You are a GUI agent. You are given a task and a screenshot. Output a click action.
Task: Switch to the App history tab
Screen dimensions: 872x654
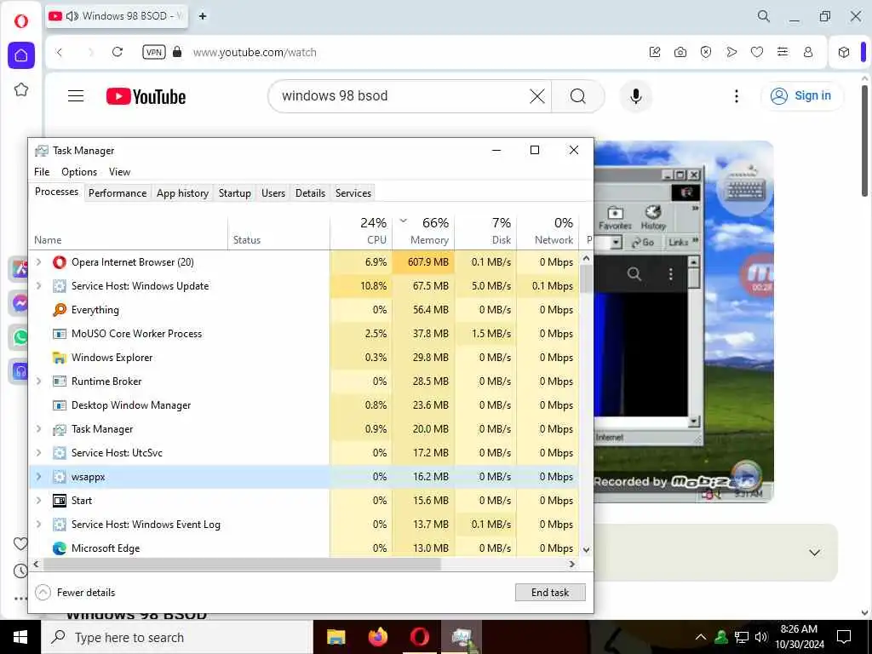(182, 193)
